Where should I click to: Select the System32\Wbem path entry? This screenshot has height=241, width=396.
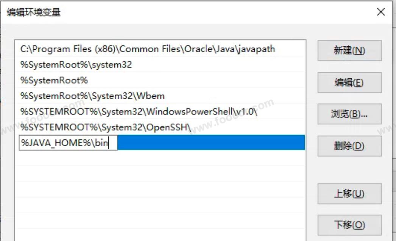pos(92,96)
